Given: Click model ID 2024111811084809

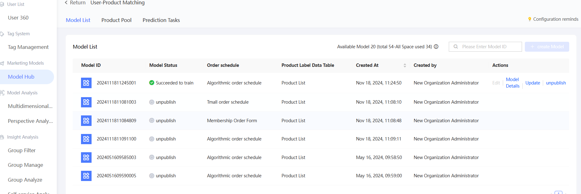Looking at the screenshot, I should pos(116,121).
